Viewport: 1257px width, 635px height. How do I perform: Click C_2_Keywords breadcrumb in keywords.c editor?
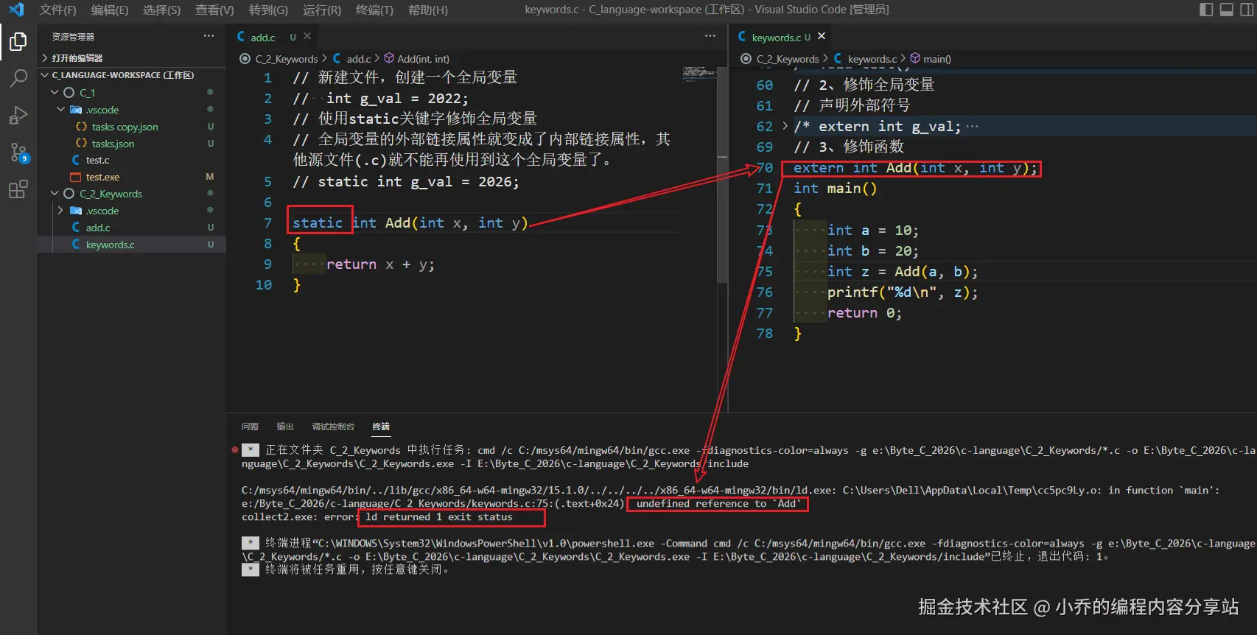point(788,59)
